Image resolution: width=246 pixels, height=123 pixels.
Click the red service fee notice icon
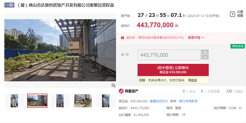[123, 38]
